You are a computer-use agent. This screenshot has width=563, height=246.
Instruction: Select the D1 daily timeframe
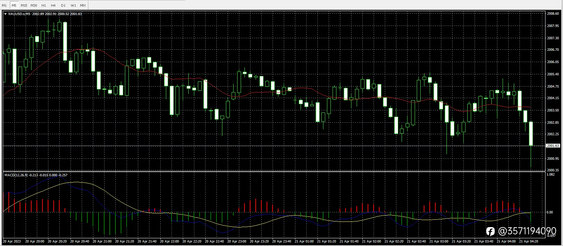(x=63, y=5)
